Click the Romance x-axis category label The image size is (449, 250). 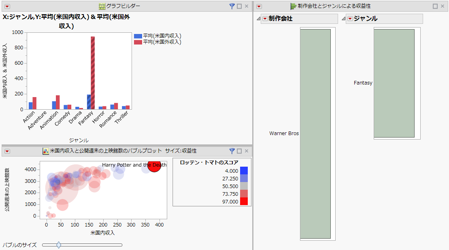108,119
